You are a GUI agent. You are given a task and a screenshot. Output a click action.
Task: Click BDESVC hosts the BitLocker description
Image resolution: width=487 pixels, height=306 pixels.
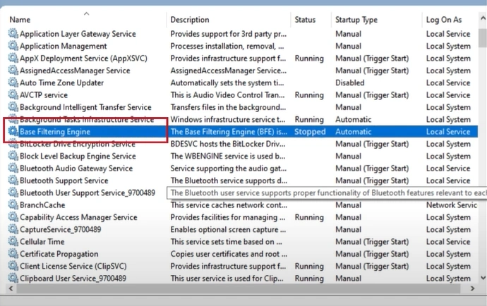[x=228, y=144]
